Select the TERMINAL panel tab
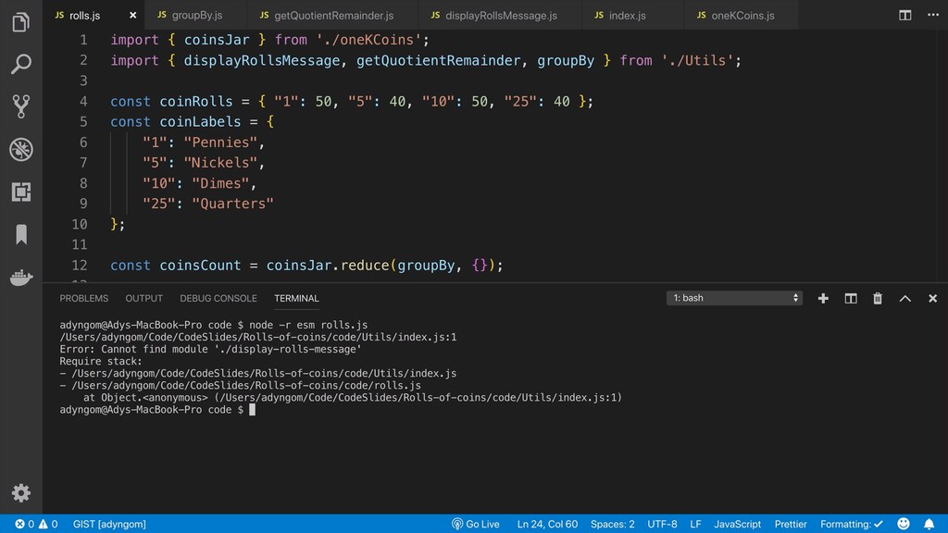The height and width of the screenshot is (533, 948). [x=296, y=299]
